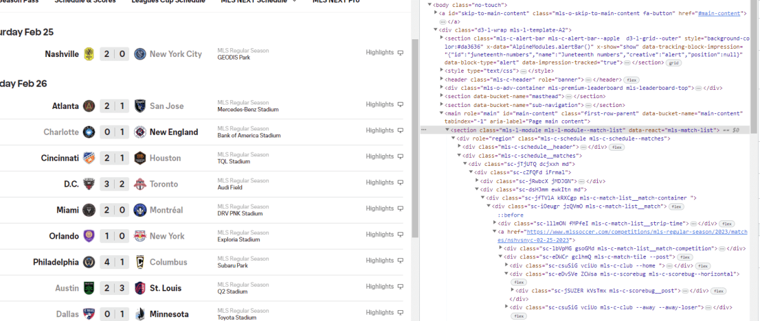Click the Montréal club crest
760x321 pixels.
pyautogui.click(x=140, y=210)
